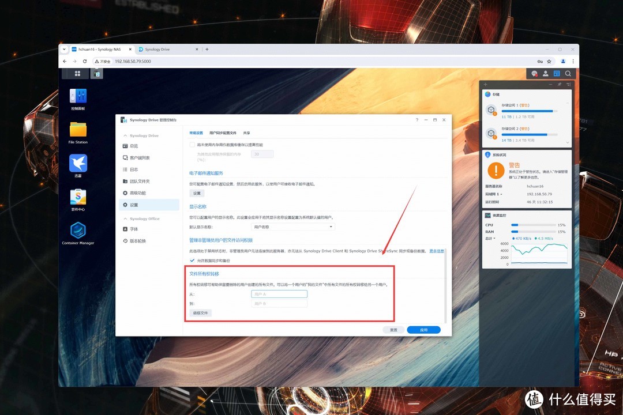Open the DSM notifications icon

point(535,74)
